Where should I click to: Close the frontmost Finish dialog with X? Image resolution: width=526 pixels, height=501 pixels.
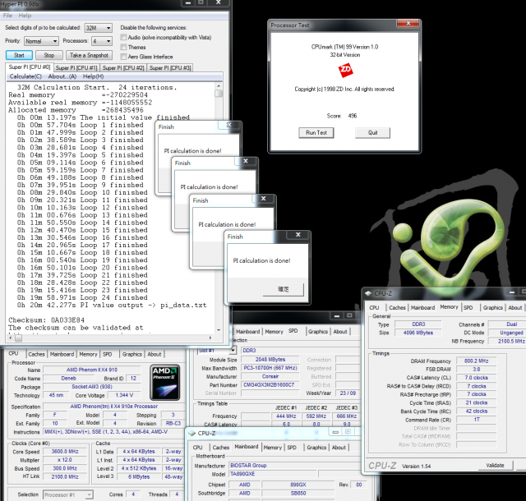pos(298,235)
